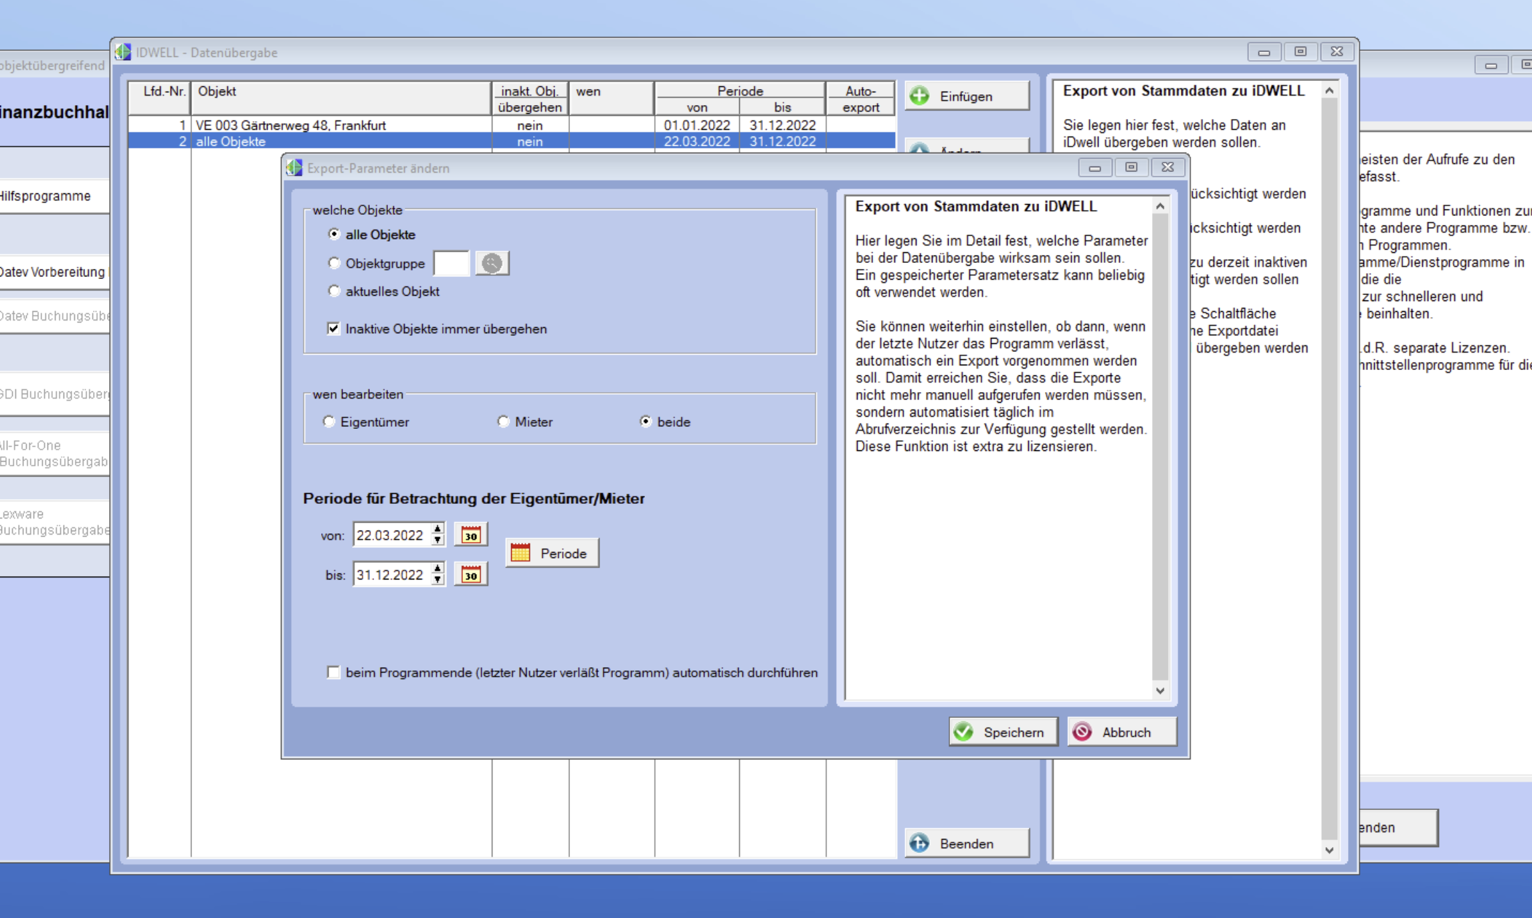This screenshot has width=1532, height=918.
Task: Click the Beenden exit icon
Action: click(920, 843)
